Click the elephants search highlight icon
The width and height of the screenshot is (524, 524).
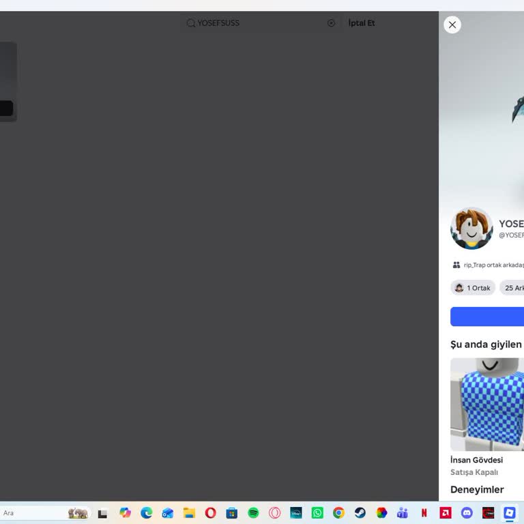78,513
